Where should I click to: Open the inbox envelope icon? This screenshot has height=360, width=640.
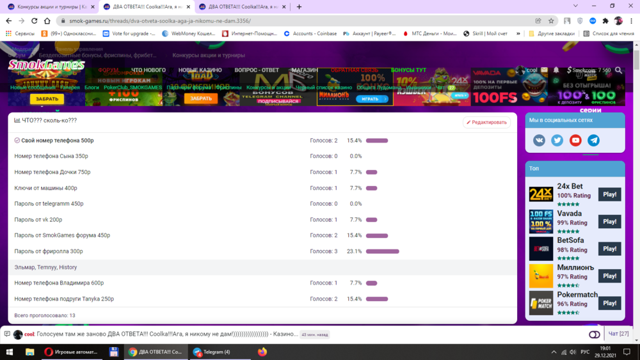(x=544, y=70)
